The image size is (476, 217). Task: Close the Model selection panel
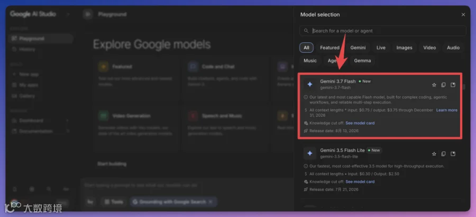click(463, 15)
